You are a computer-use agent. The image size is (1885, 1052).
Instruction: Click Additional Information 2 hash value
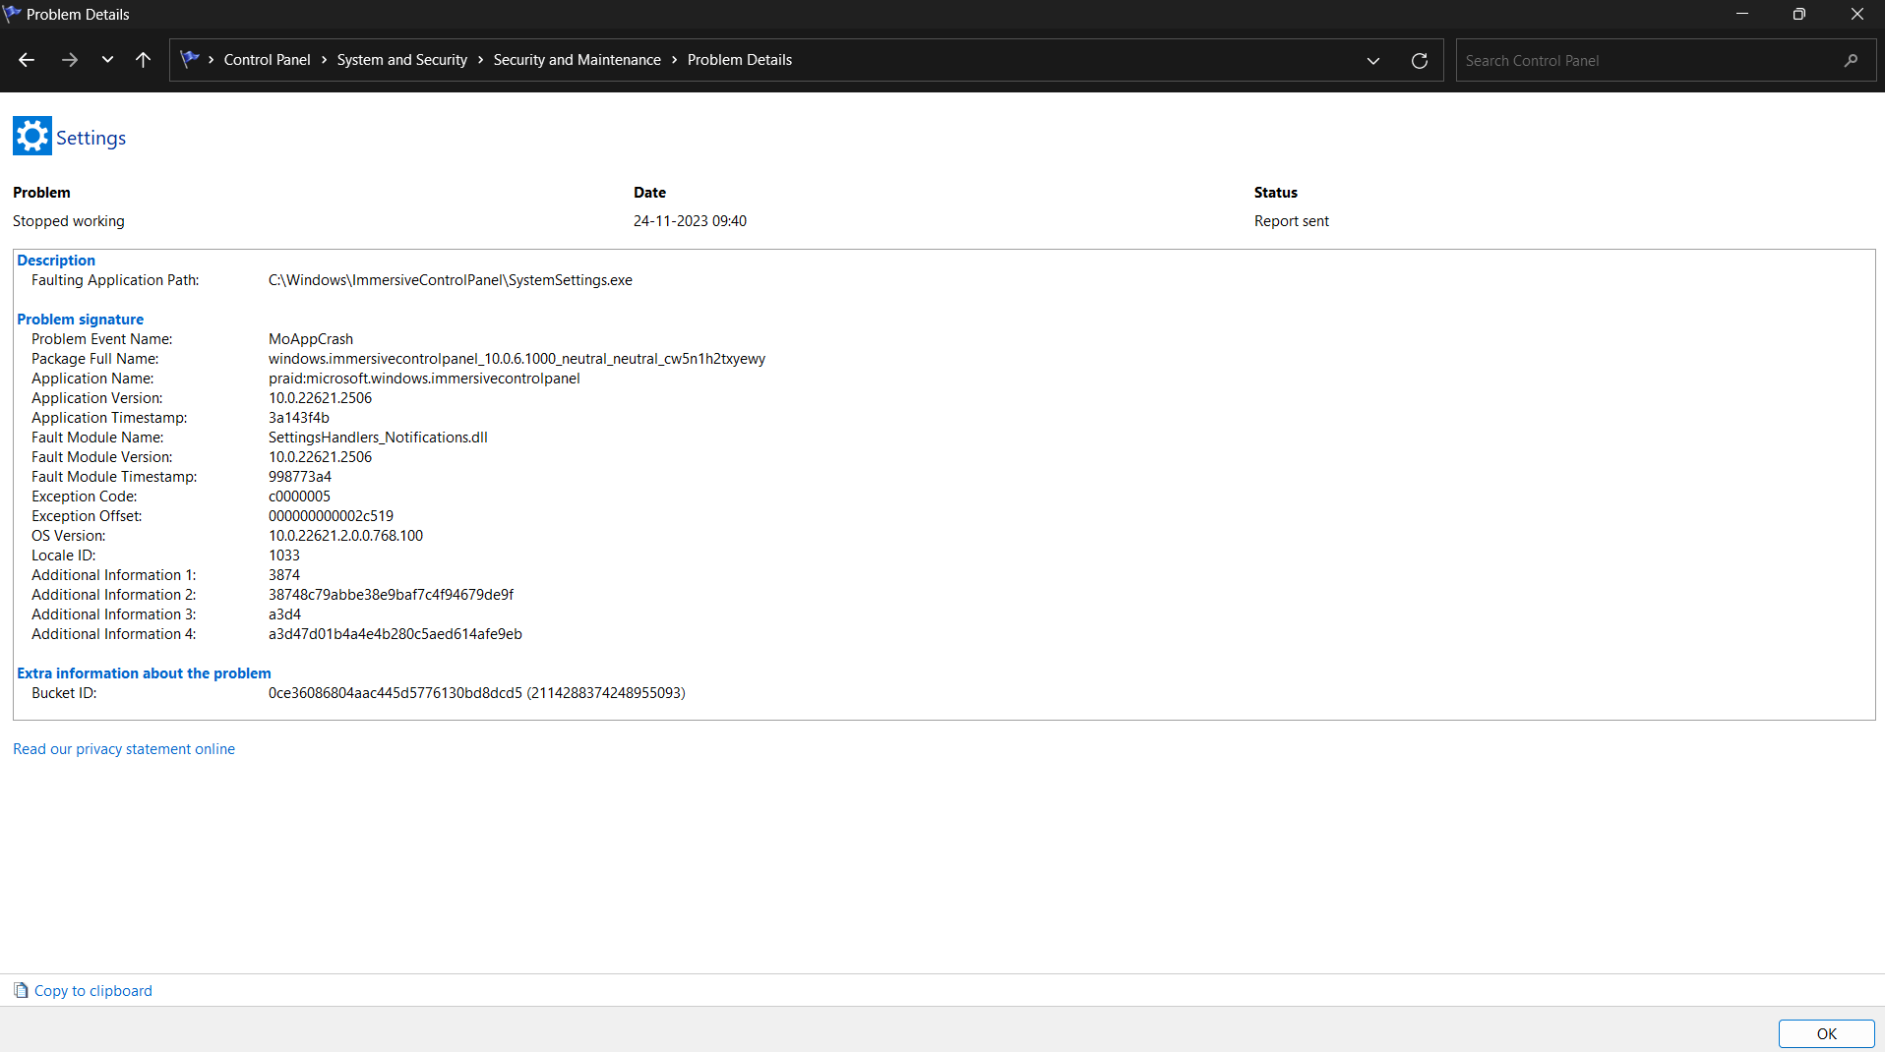391,595
